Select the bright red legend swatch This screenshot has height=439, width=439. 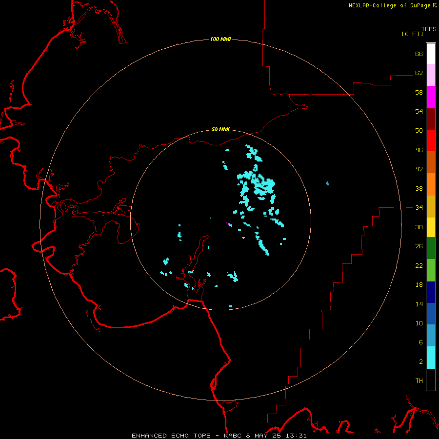tap(431, 140)
